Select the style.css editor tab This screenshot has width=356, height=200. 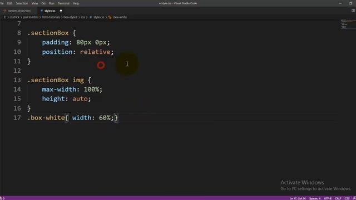[50, 11]
